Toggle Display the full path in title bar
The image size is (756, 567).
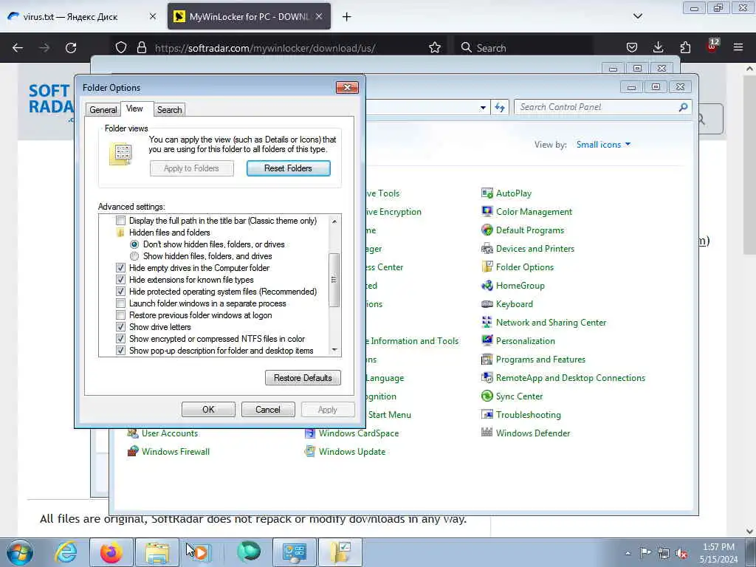tap(120, 221)
